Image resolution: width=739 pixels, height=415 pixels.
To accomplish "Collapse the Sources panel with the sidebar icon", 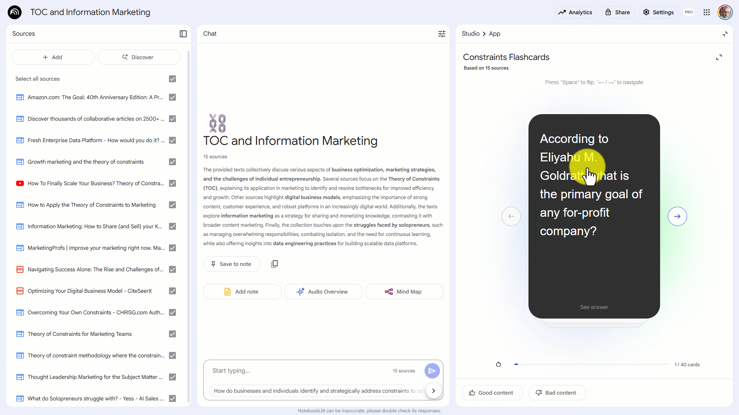I will point(183,34).
